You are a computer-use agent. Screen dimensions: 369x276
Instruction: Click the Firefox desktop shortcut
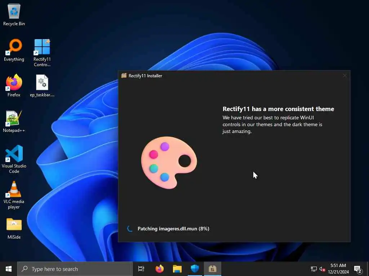click(14, 86)
